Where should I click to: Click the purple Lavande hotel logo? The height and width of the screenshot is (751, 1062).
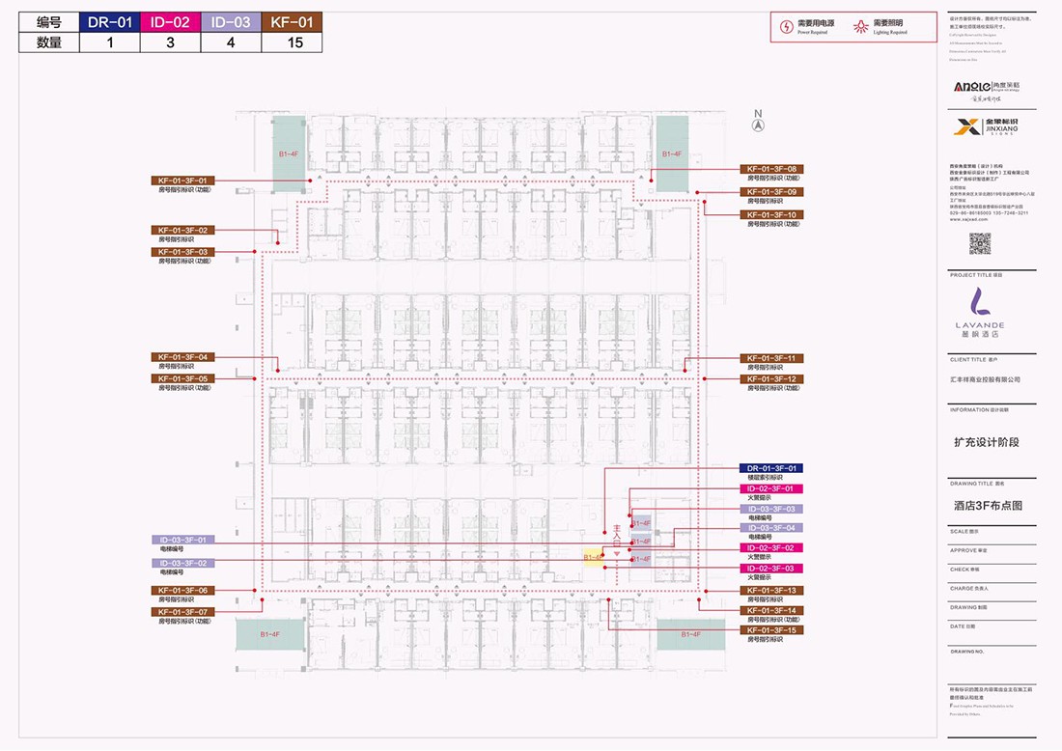980,307
